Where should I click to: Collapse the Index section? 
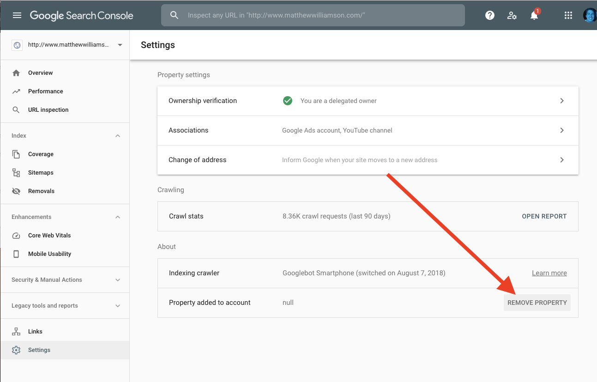(x=118, y=135)
